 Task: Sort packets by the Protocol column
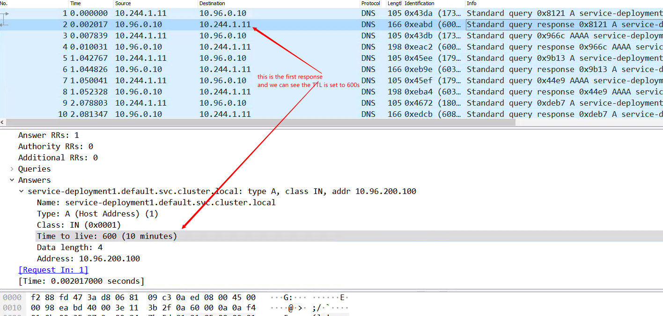coord(371,3)
